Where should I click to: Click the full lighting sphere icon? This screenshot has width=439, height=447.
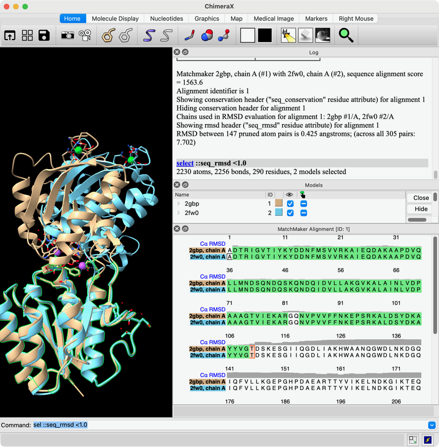coord(323,36)
